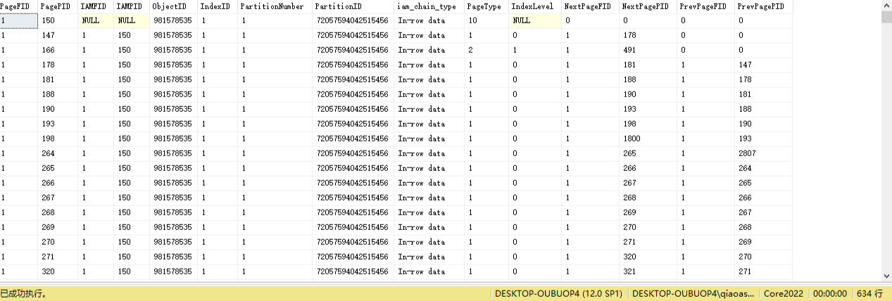Select IndexLevel cell in PagePID 166 row
Screen dimensions: 892x301
click(x=535, y=50)
